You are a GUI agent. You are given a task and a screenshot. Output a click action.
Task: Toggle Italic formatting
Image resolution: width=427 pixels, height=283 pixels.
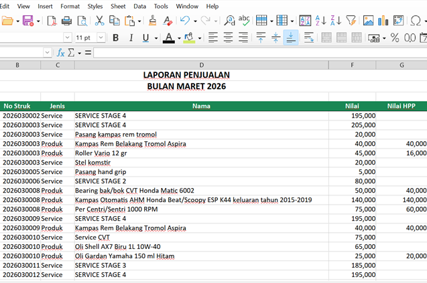pos(130,37)
